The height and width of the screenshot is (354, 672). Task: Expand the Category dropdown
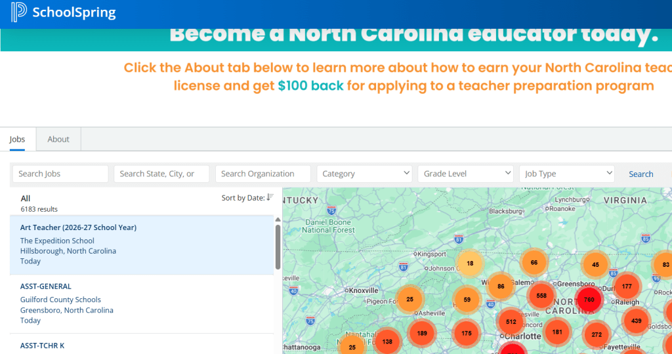pos(366,174)
